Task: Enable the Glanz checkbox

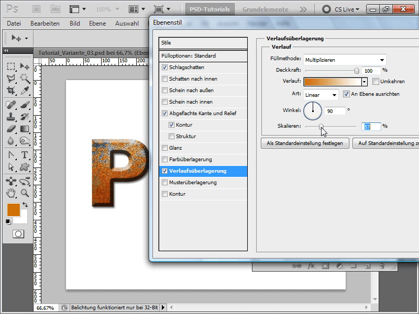Action: (x=164, y=148)
